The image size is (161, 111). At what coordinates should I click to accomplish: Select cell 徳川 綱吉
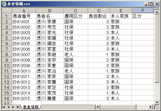tap(50, 44)
